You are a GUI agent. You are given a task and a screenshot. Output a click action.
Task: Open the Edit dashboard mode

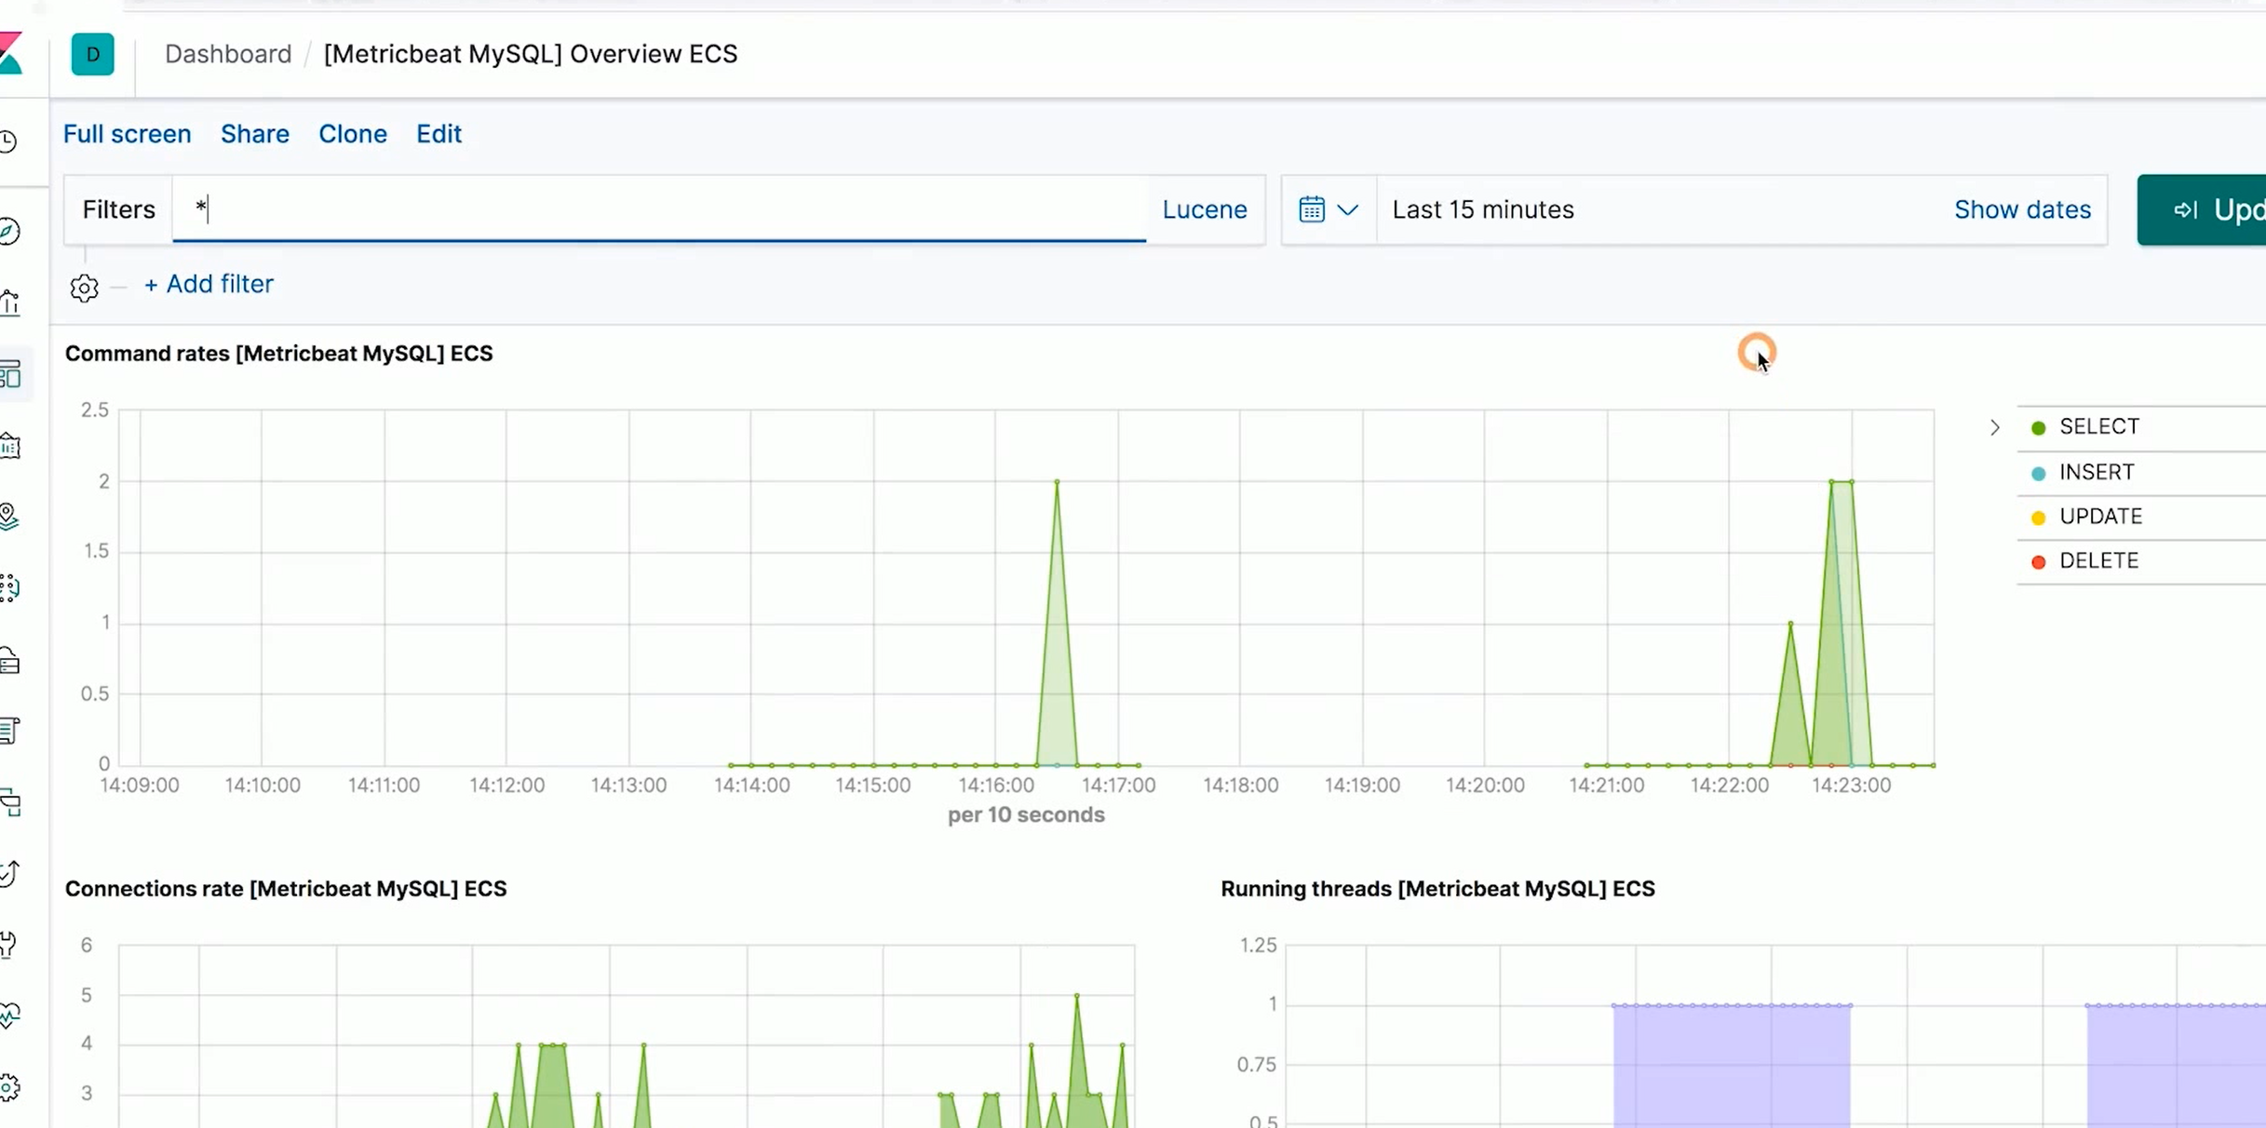point(438,134)
